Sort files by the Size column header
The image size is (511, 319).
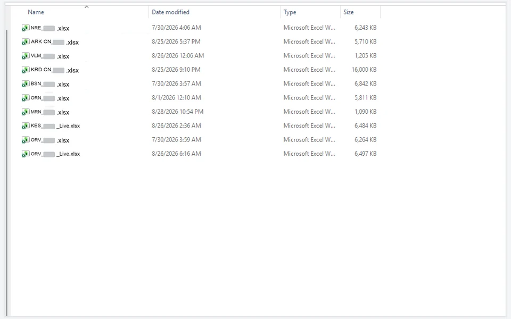click(348, 12)
